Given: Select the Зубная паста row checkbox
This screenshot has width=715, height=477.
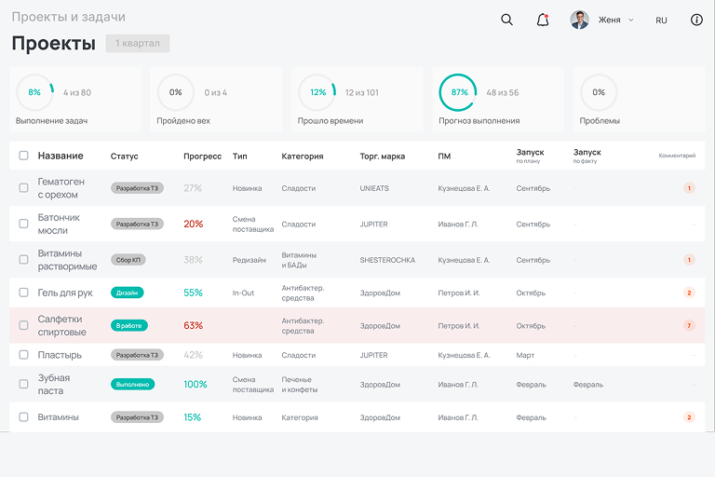Looking at the screenshot, I should 23,384.
